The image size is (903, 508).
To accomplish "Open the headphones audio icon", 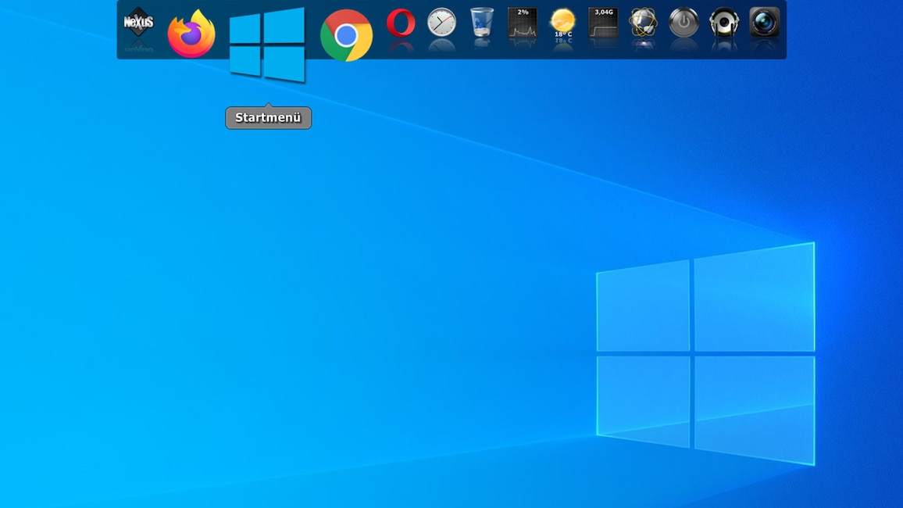I will (724, 23).
